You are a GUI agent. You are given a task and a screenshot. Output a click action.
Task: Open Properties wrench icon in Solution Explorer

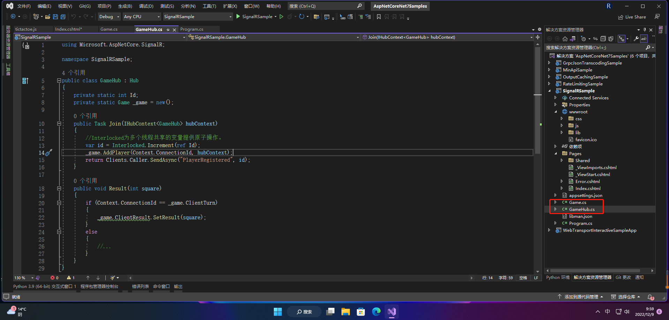pos(636,39)
